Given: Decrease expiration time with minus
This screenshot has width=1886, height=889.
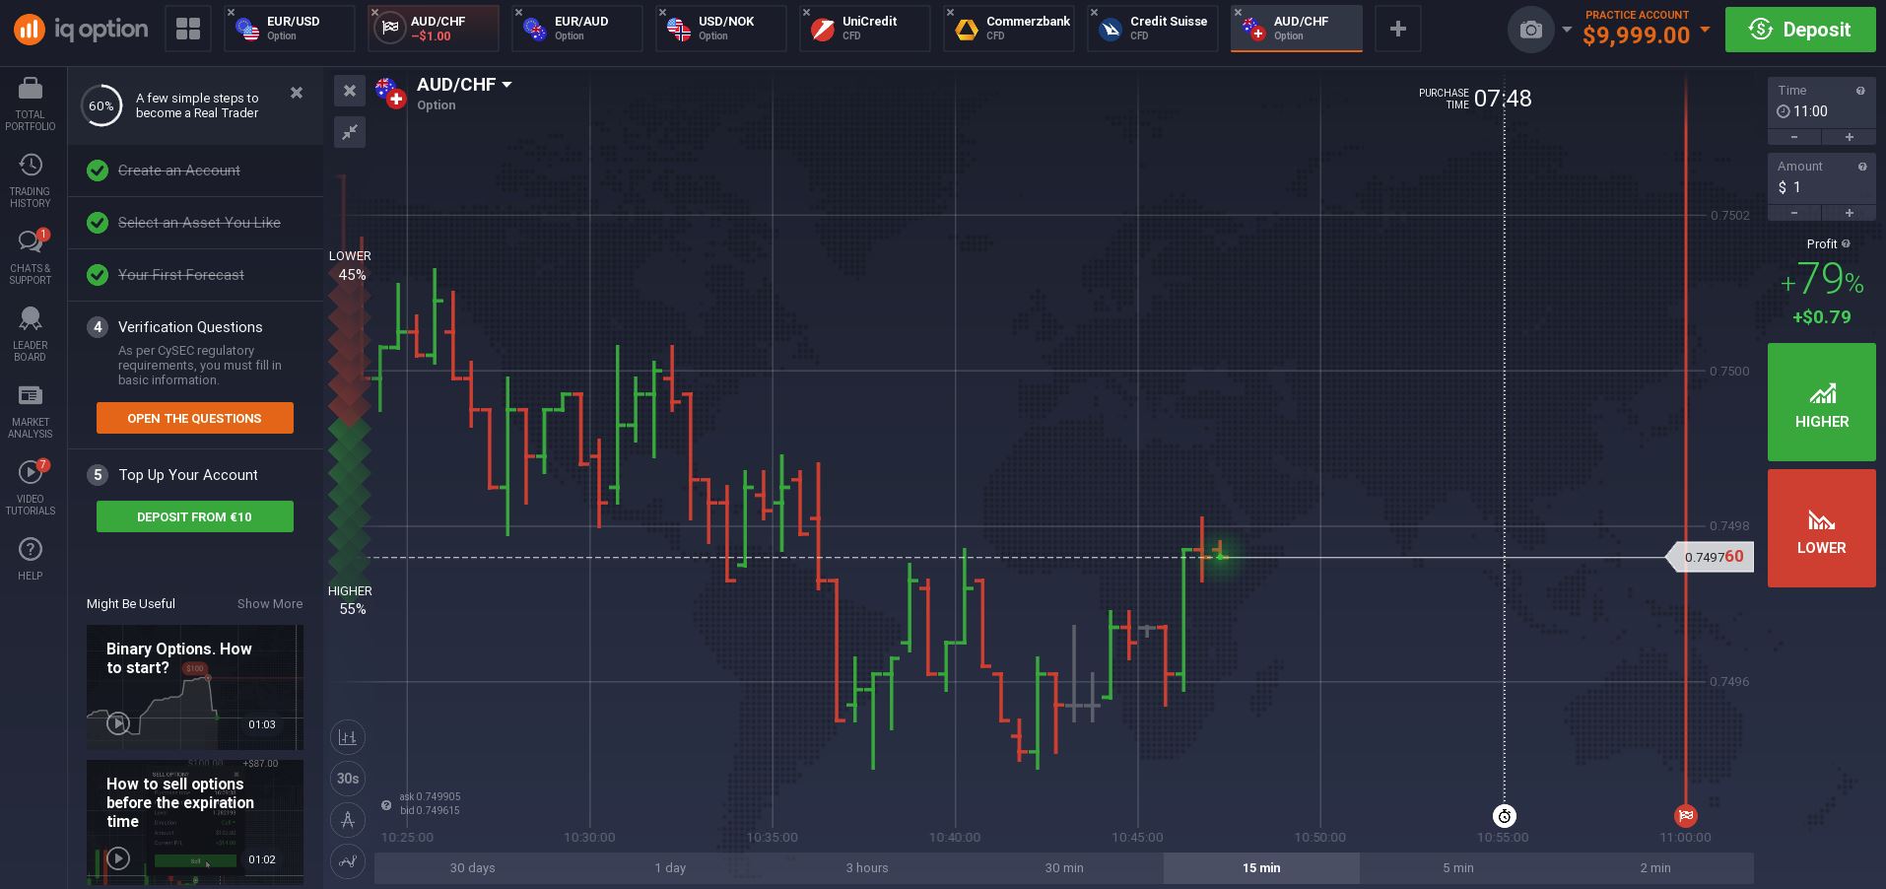Looking at the screenshot, I should coord(1794,137).
